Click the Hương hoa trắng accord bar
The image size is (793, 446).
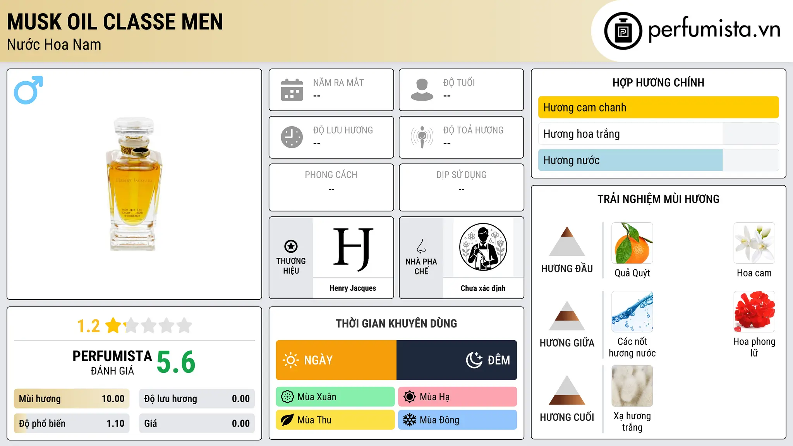[658, 134]
